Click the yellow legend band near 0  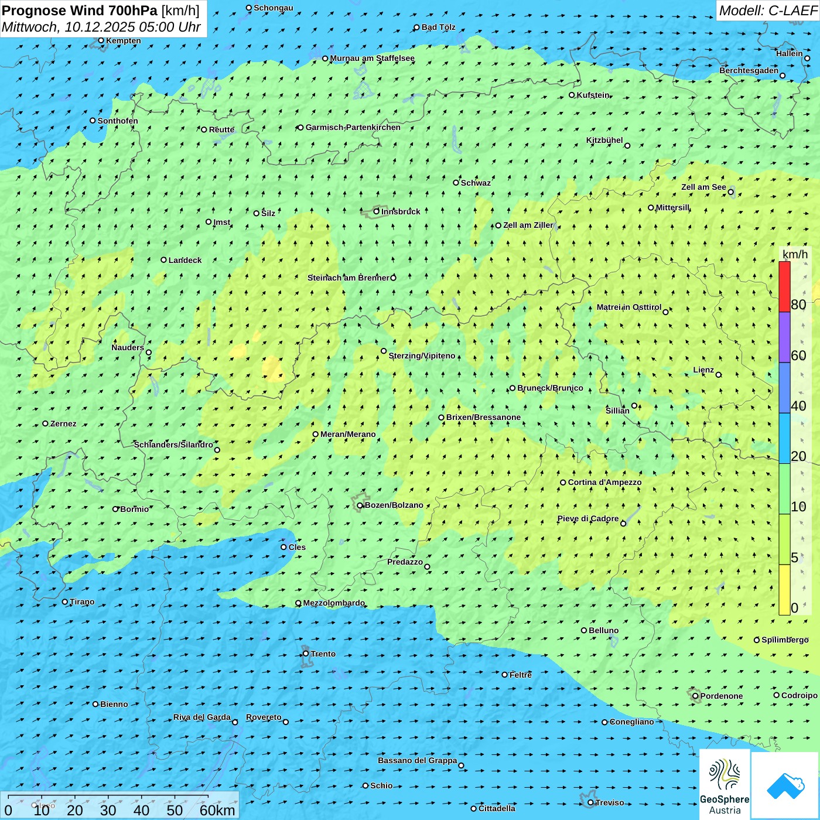click(784, 590)
